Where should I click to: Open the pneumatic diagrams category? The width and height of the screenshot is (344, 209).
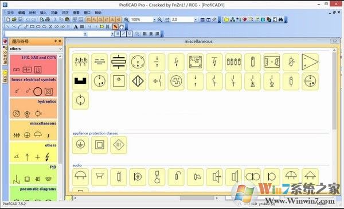click(x=33, y=193)
